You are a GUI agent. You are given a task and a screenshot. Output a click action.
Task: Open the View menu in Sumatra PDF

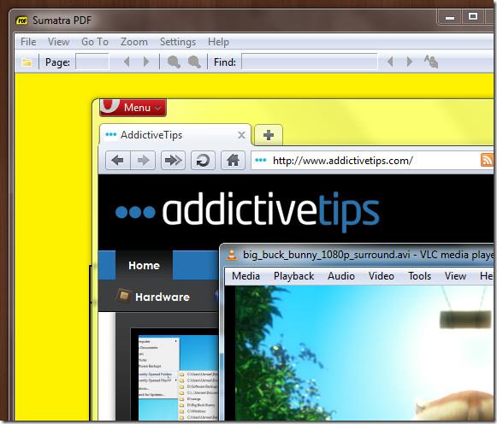tap(59, 42)
